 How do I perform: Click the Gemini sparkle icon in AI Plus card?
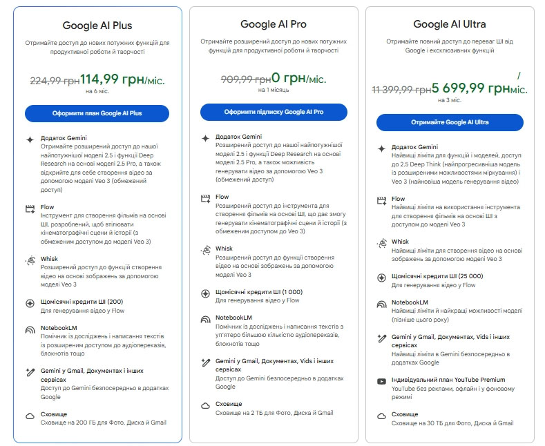[x=30, y=139]
